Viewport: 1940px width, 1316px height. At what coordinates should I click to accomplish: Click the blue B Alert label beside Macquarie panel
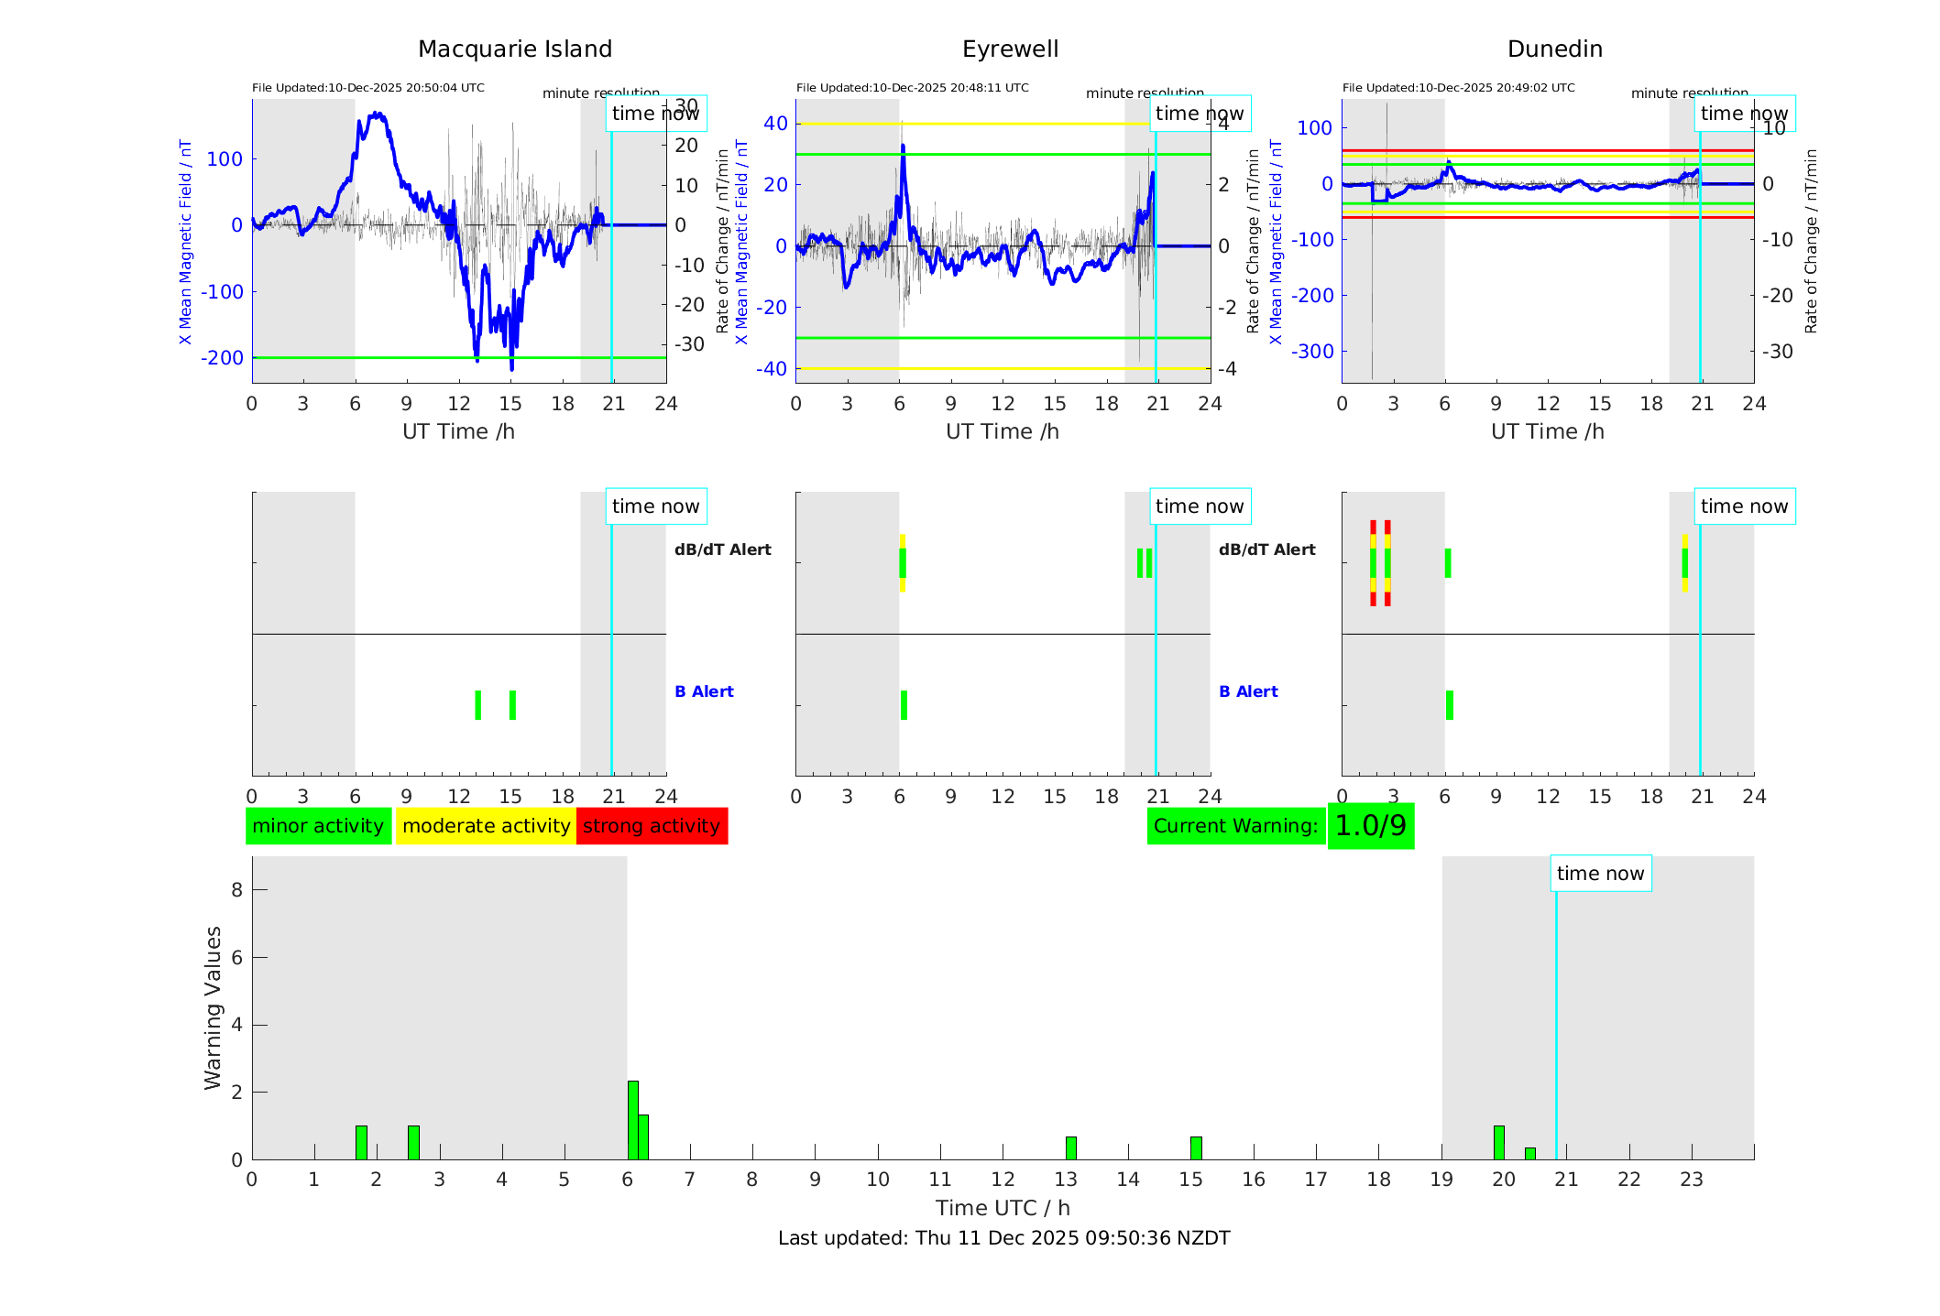tap(704, 691)
